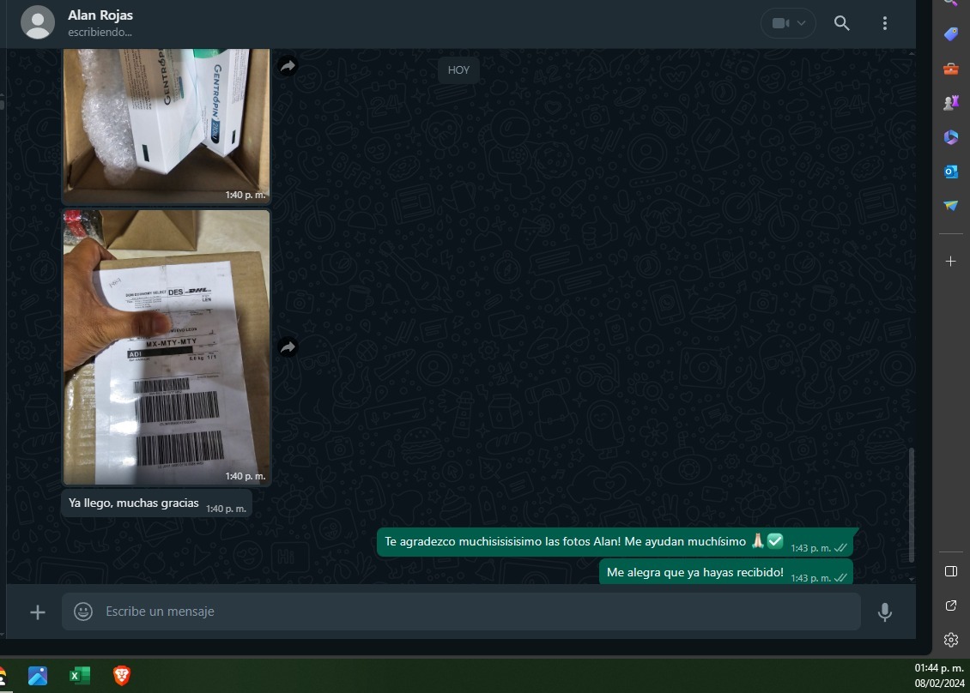The height and width of the screenshot is (693, 970).
Task: Open the attach plus menu
Action: tap(38, 612)
